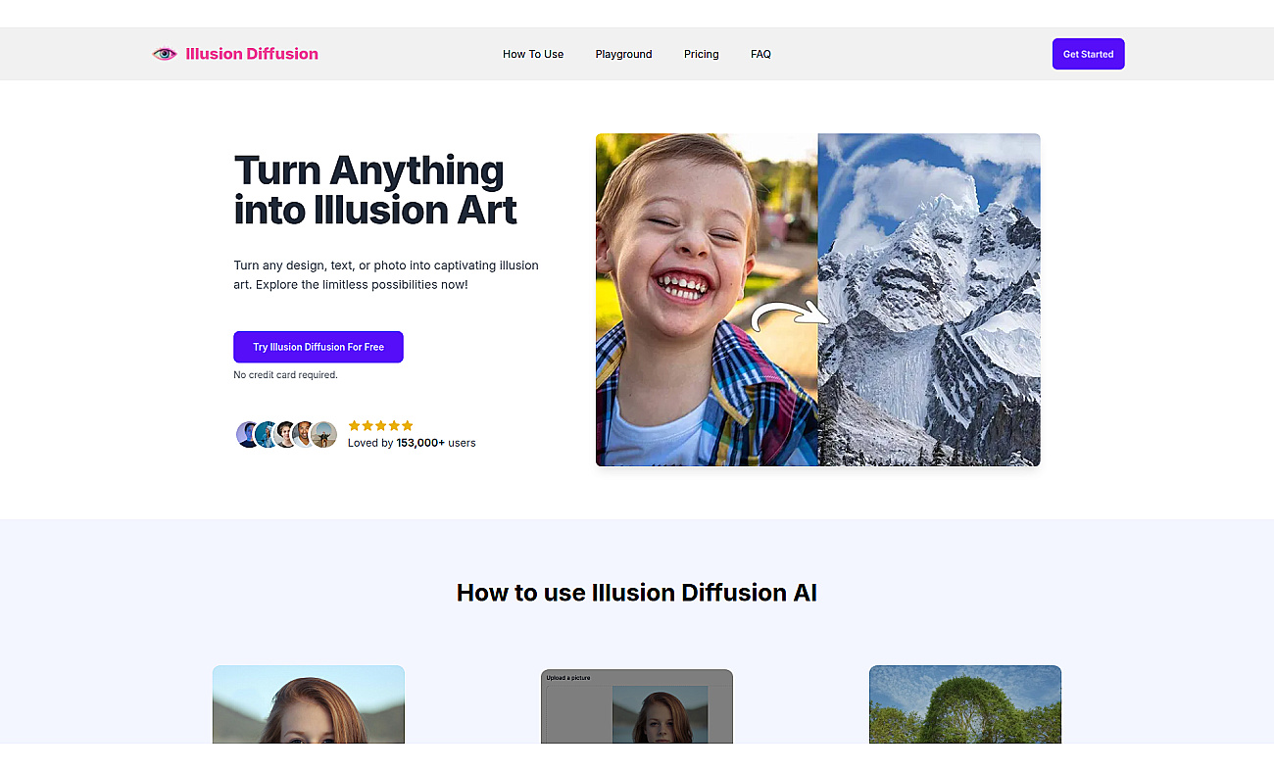Screen dimensions: 1274x772
Task: Click the five-star rating icons
Action: pos(380,425)
